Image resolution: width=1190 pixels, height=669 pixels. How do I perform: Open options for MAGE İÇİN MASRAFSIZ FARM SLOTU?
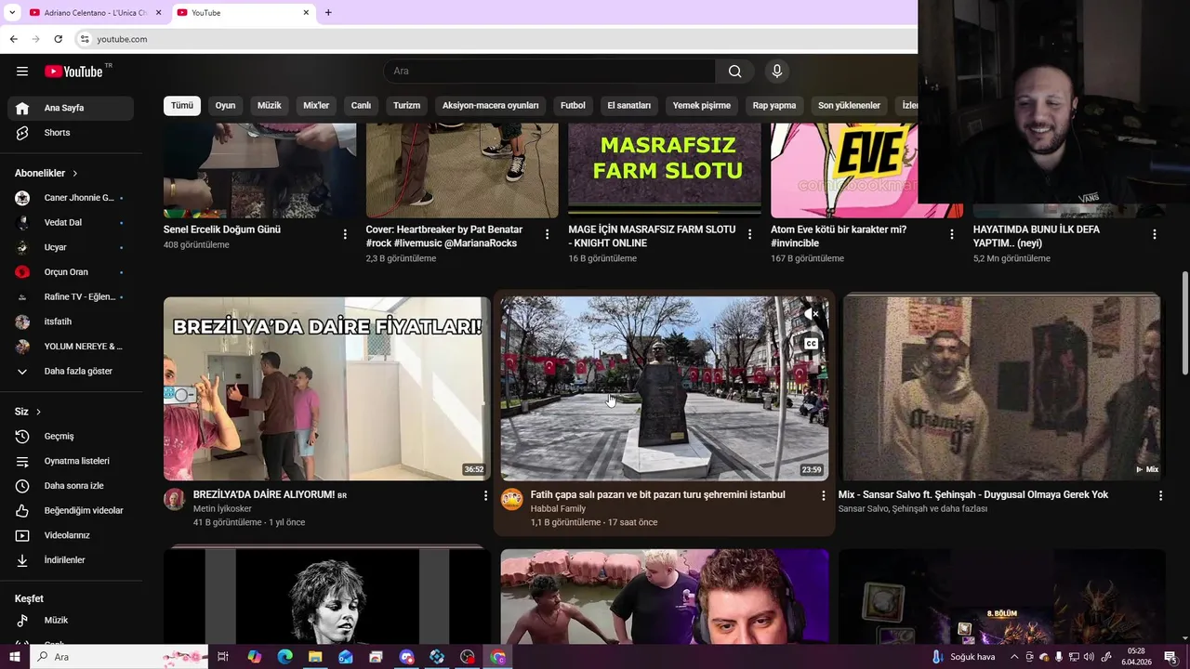749,234
